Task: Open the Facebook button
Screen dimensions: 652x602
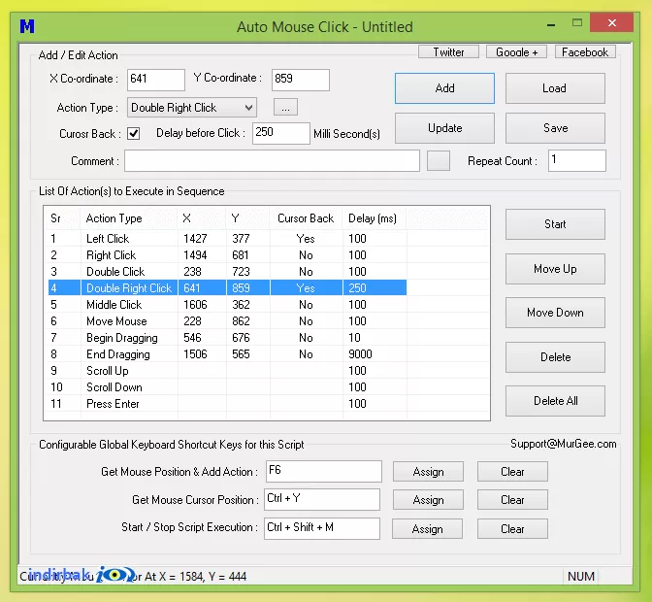Action: tap(585, 52)
